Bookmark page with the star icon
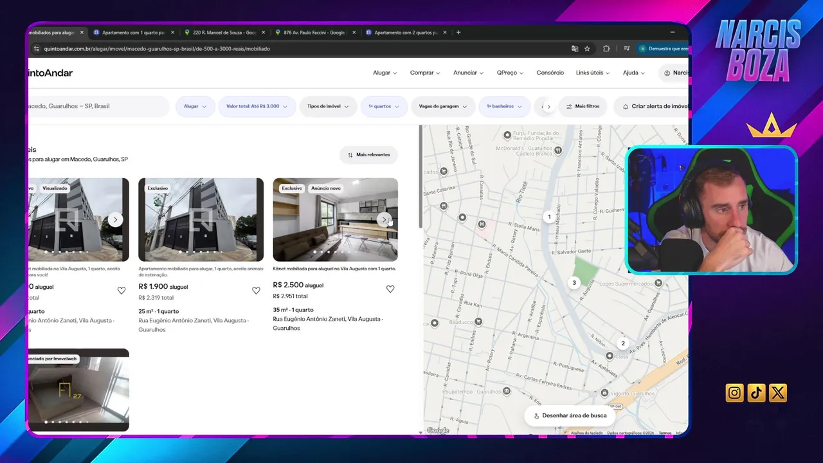Screen dimensions: 823x463 (587, 49)
